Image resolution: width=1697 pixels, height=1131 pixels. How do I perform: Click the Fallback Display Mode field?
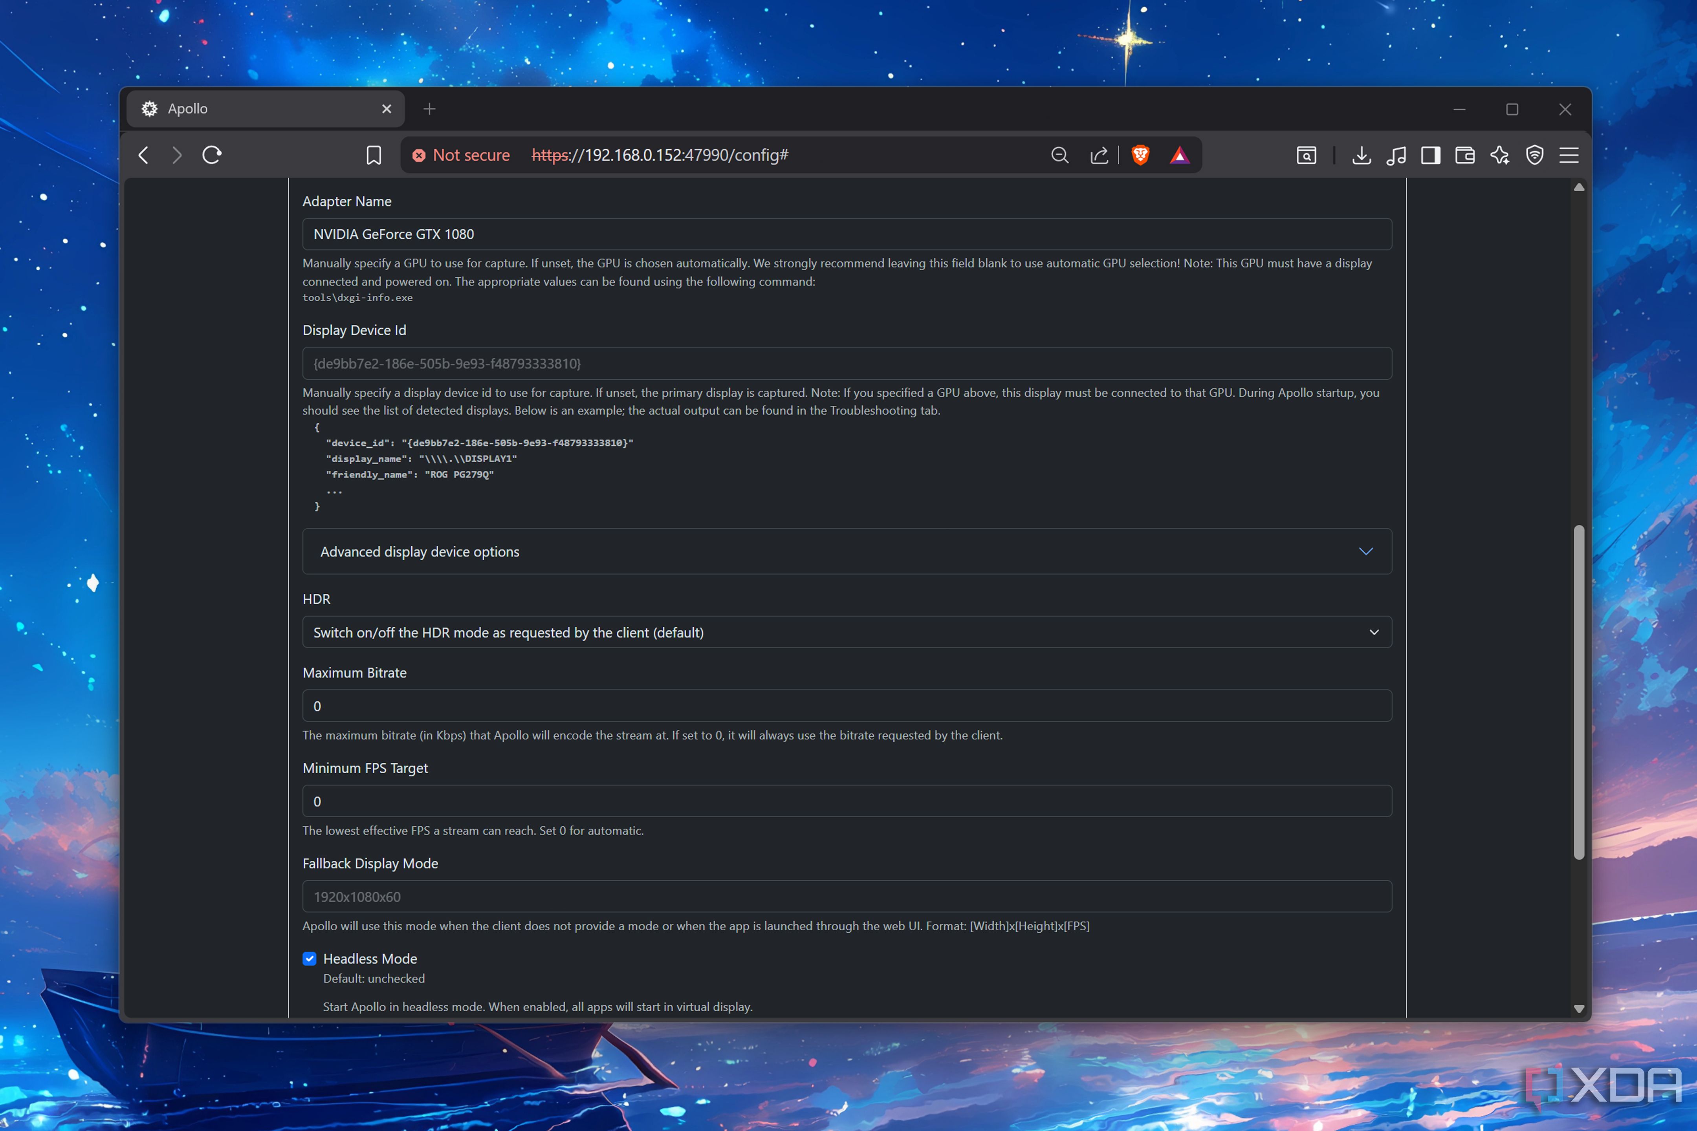pyautogui.click(x=847, y=897)
